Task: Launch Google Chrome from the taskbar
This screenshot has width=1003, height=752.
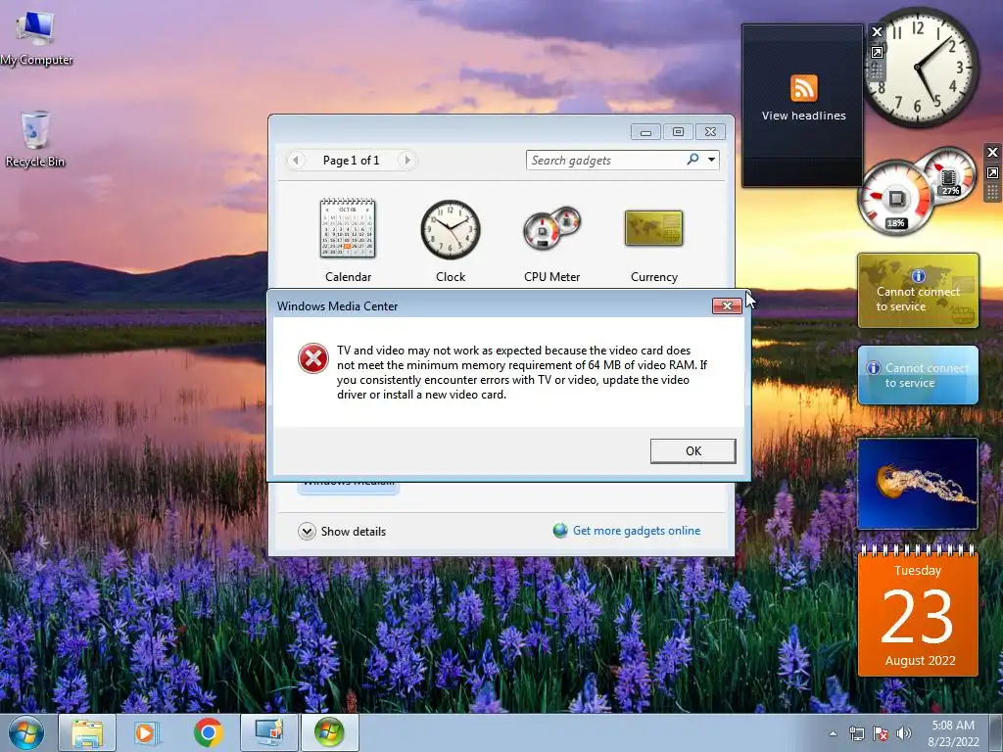Action: (208, 732)
